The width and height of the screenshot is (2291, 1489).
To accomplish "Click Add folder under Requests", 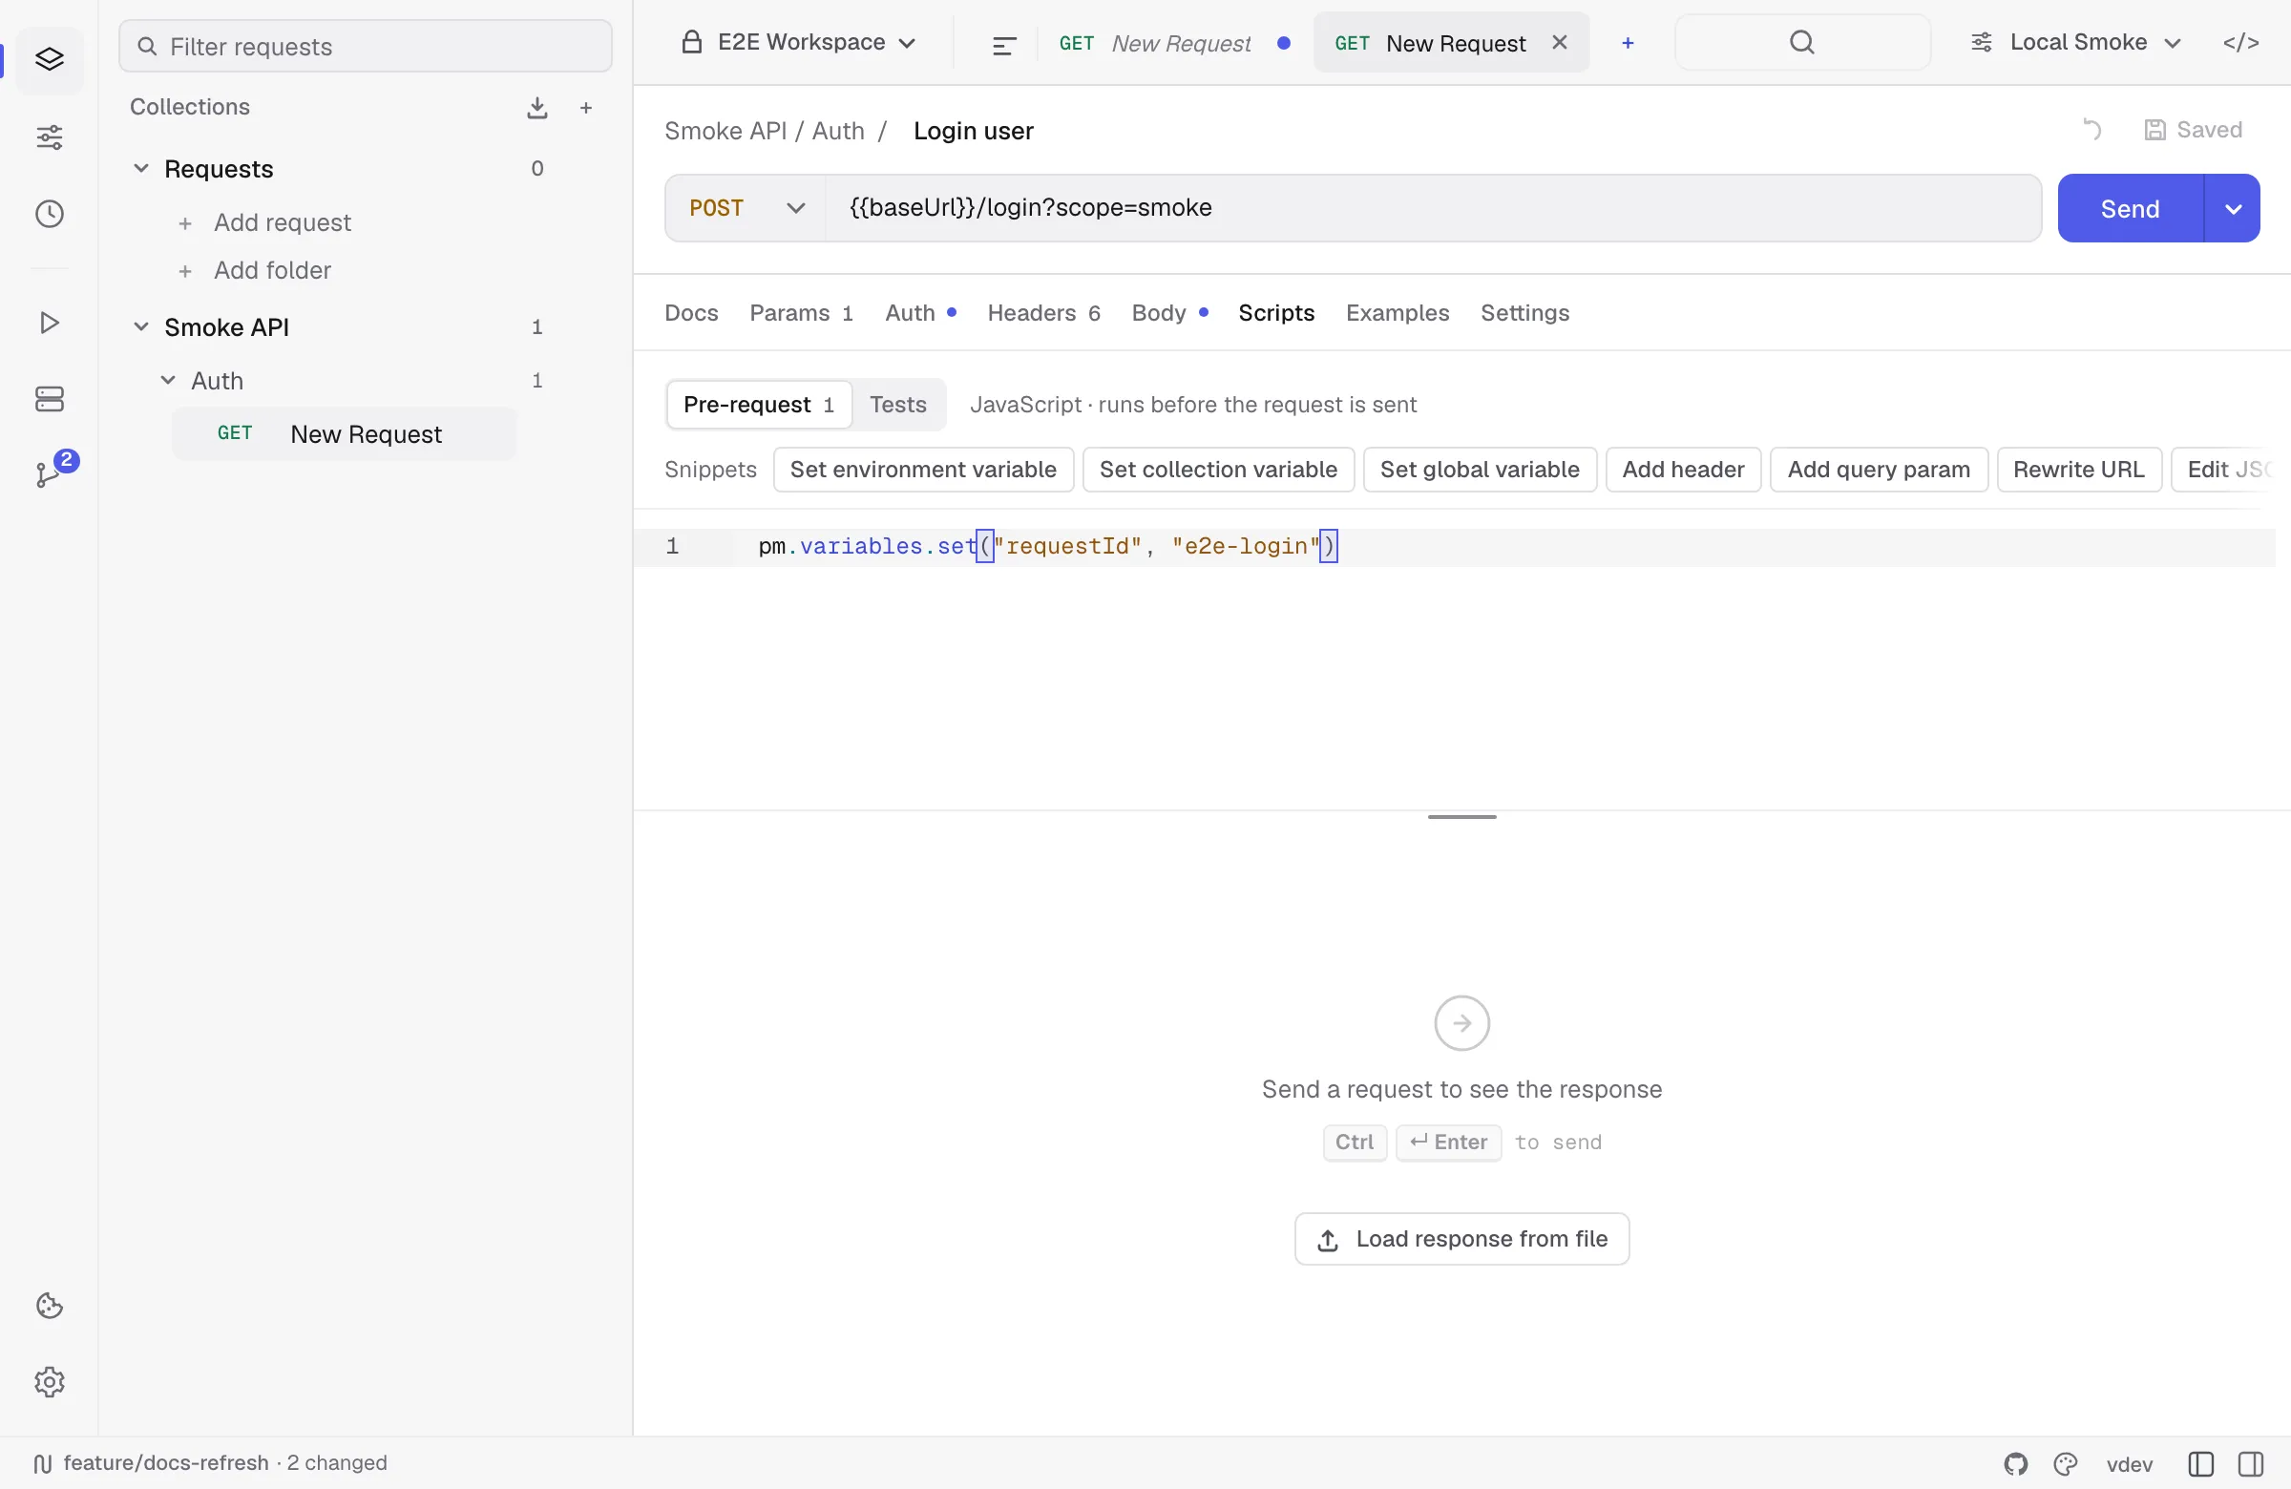I will tap(255, 270).
